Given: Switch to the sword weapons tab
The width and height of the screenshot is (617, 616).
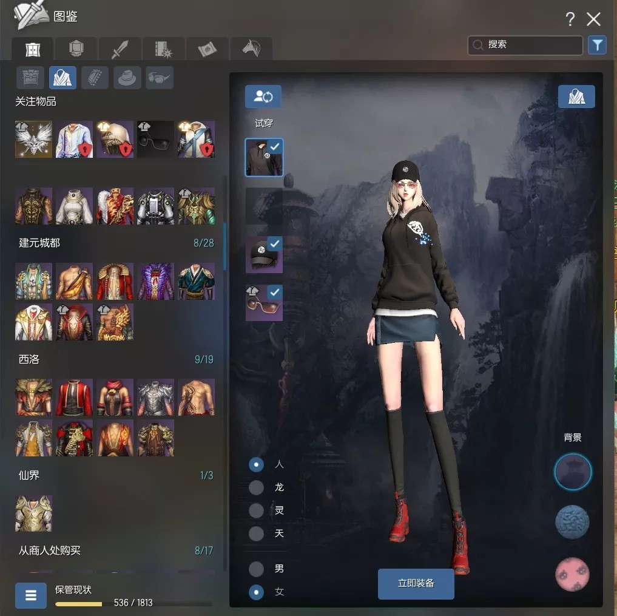Looking at the screenshot, I should 120,49.
